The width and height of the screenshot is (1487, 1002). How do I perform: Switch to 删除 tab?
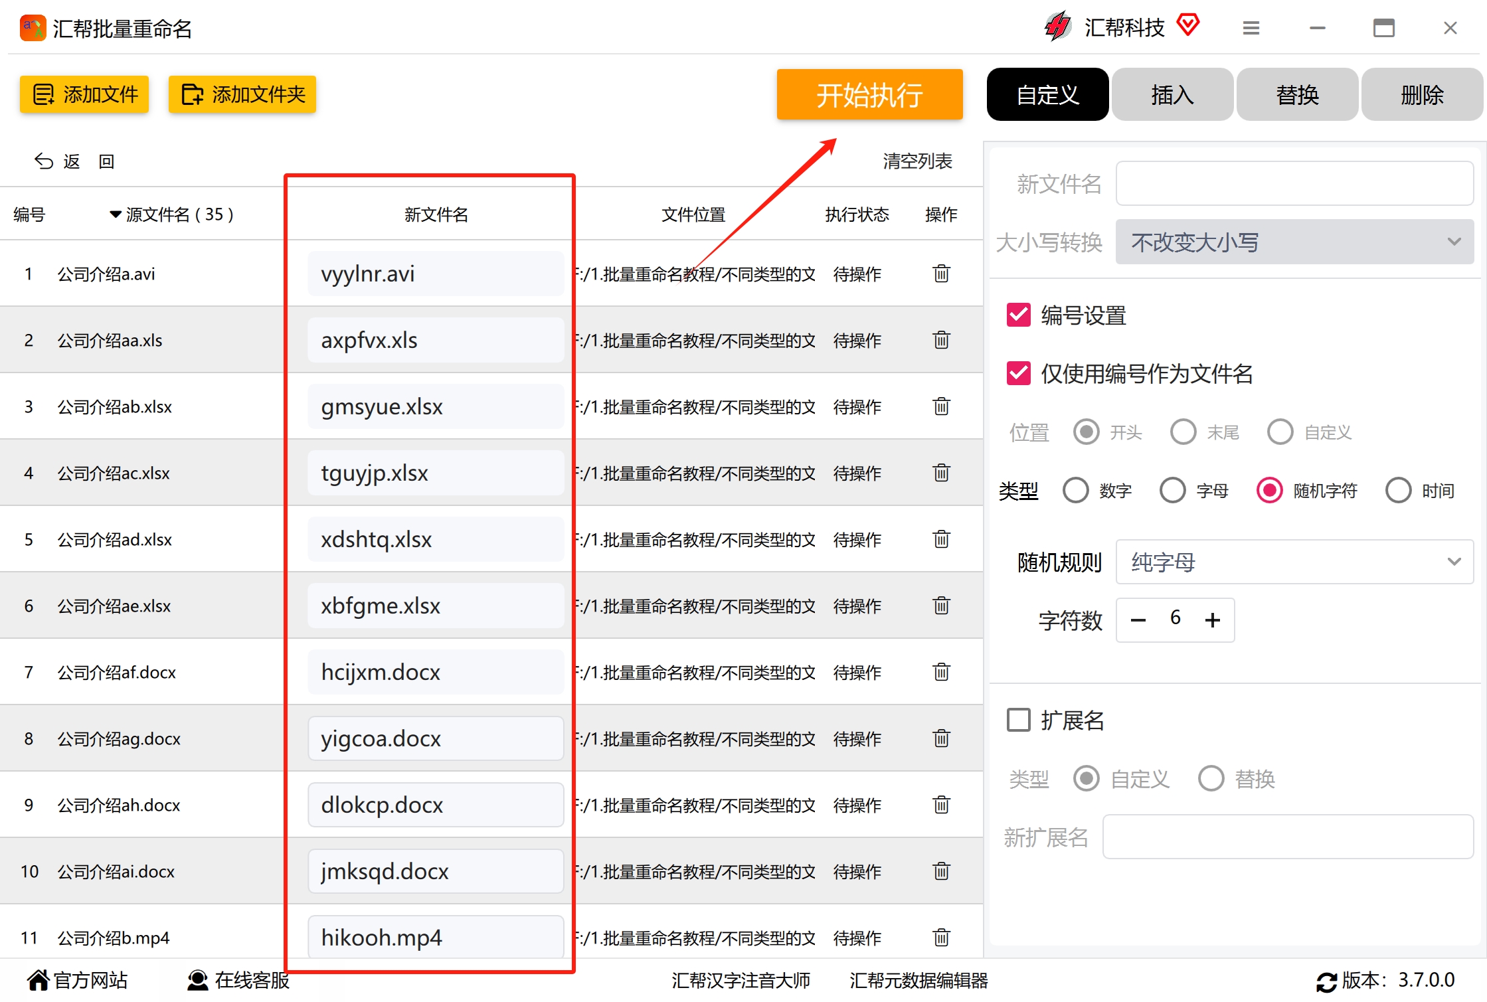[1422, 94]
